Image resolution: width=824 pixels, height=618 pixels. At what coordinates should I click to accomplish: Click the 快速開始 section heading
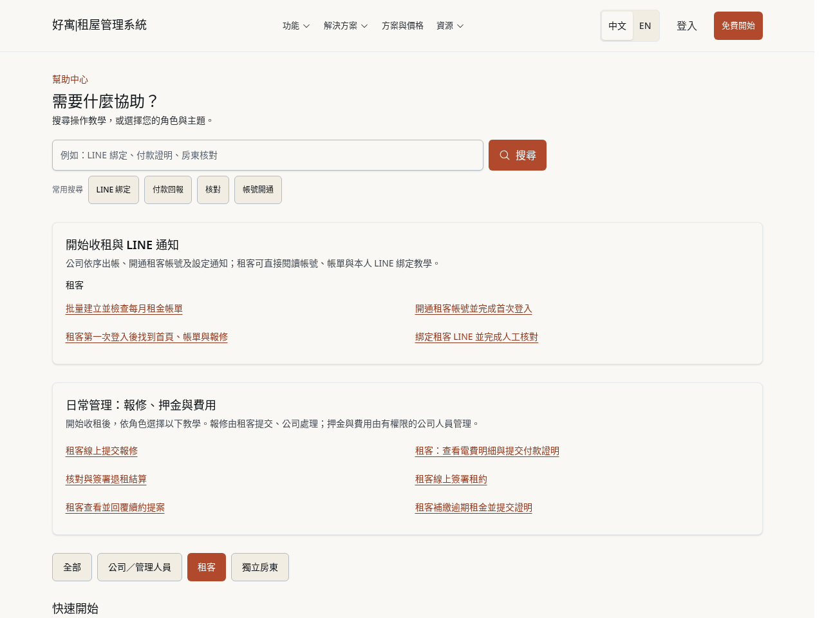(75, 609)
